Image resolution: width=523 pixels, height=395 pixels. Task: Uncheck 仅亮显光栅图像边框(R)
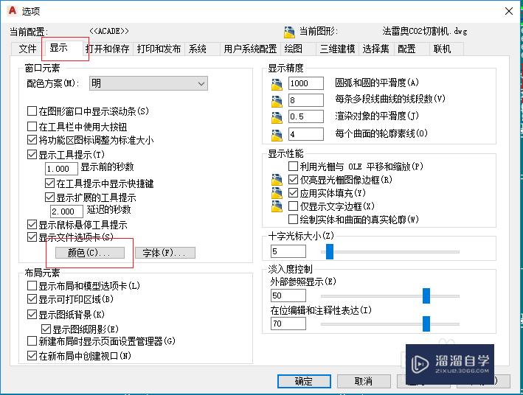(x=293, y=180)
